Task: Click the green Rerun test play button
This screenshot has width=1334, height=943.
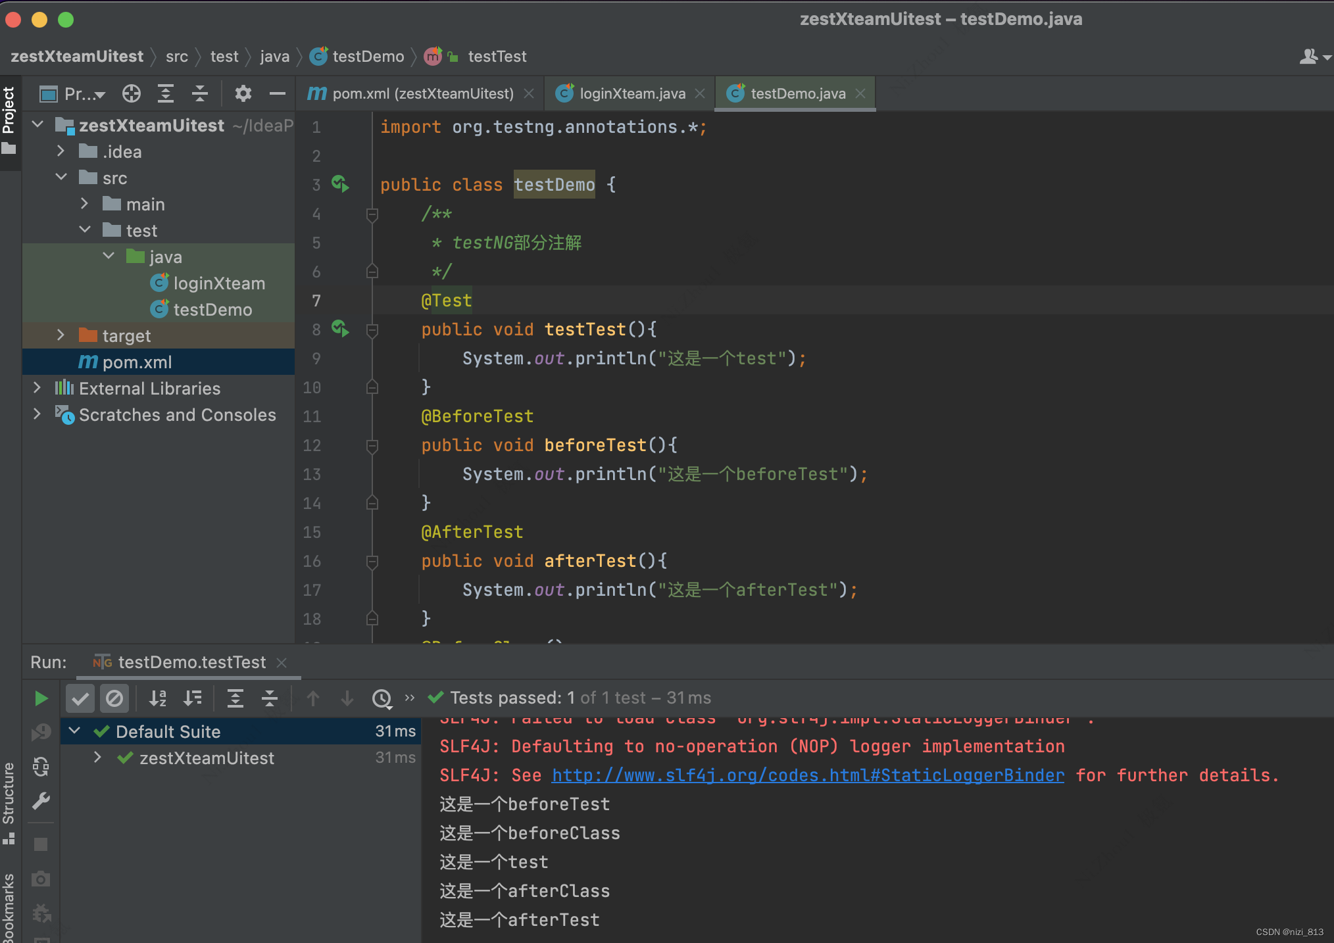Action: click(x=41, y=698)
